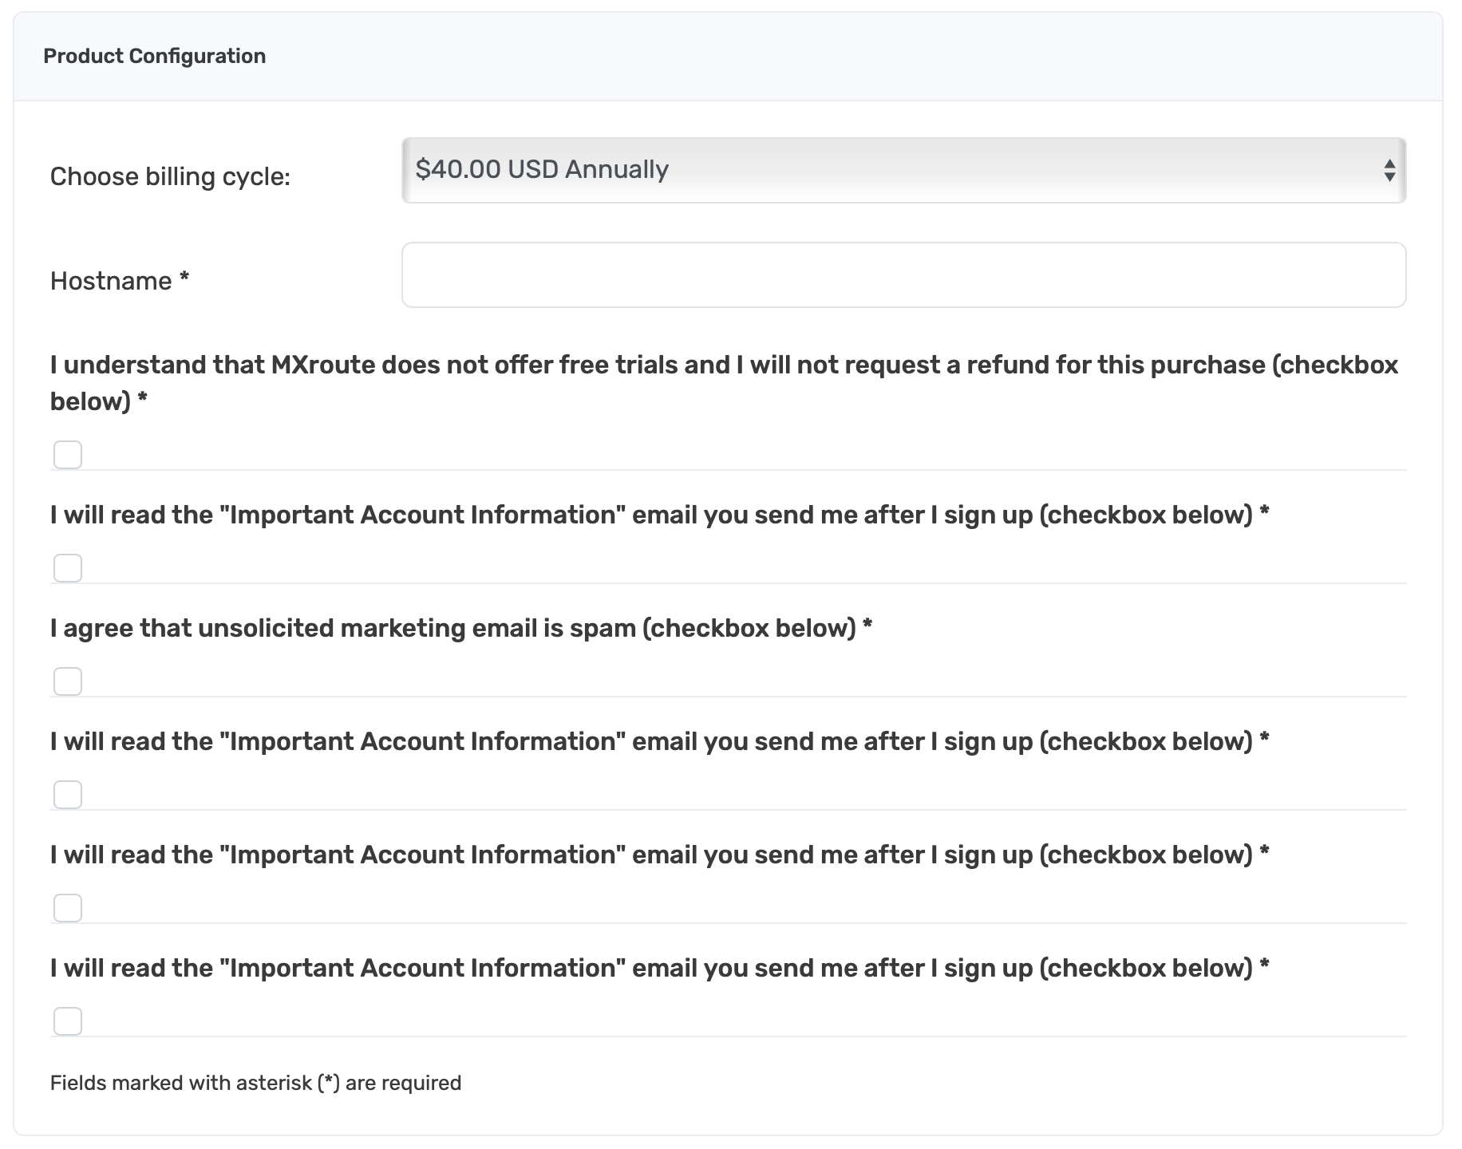1462x1149 pixels.
Task: Tick the last Important Account Information checkbox
Action: (68, 1021)
